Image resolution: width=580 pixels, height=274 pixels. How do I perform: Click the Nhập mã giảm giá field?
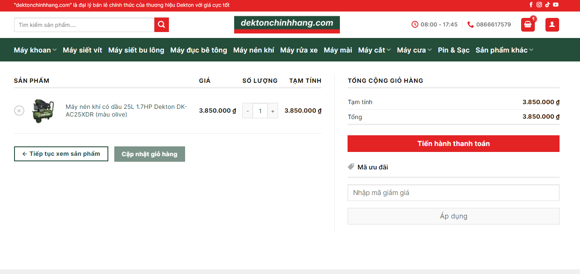453,193
